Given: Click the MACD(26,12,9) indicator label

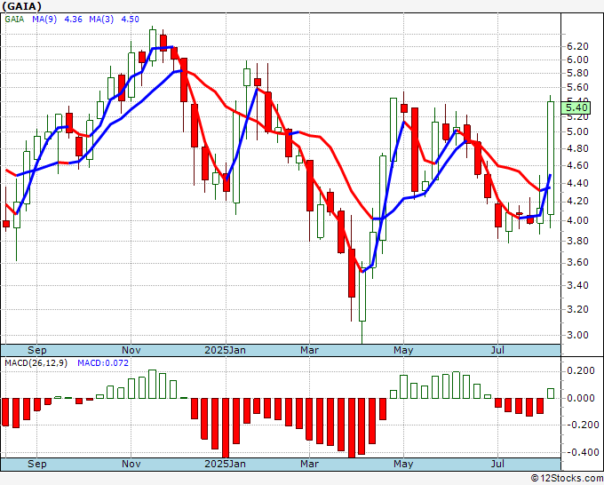Looking at the screenshot, I should [x=36, y=363].
